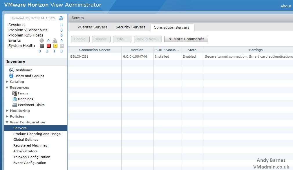Click the Events error diamond icon
This screenshot has height=170, width=293.
pyautogui.click(x=42, y=41)
